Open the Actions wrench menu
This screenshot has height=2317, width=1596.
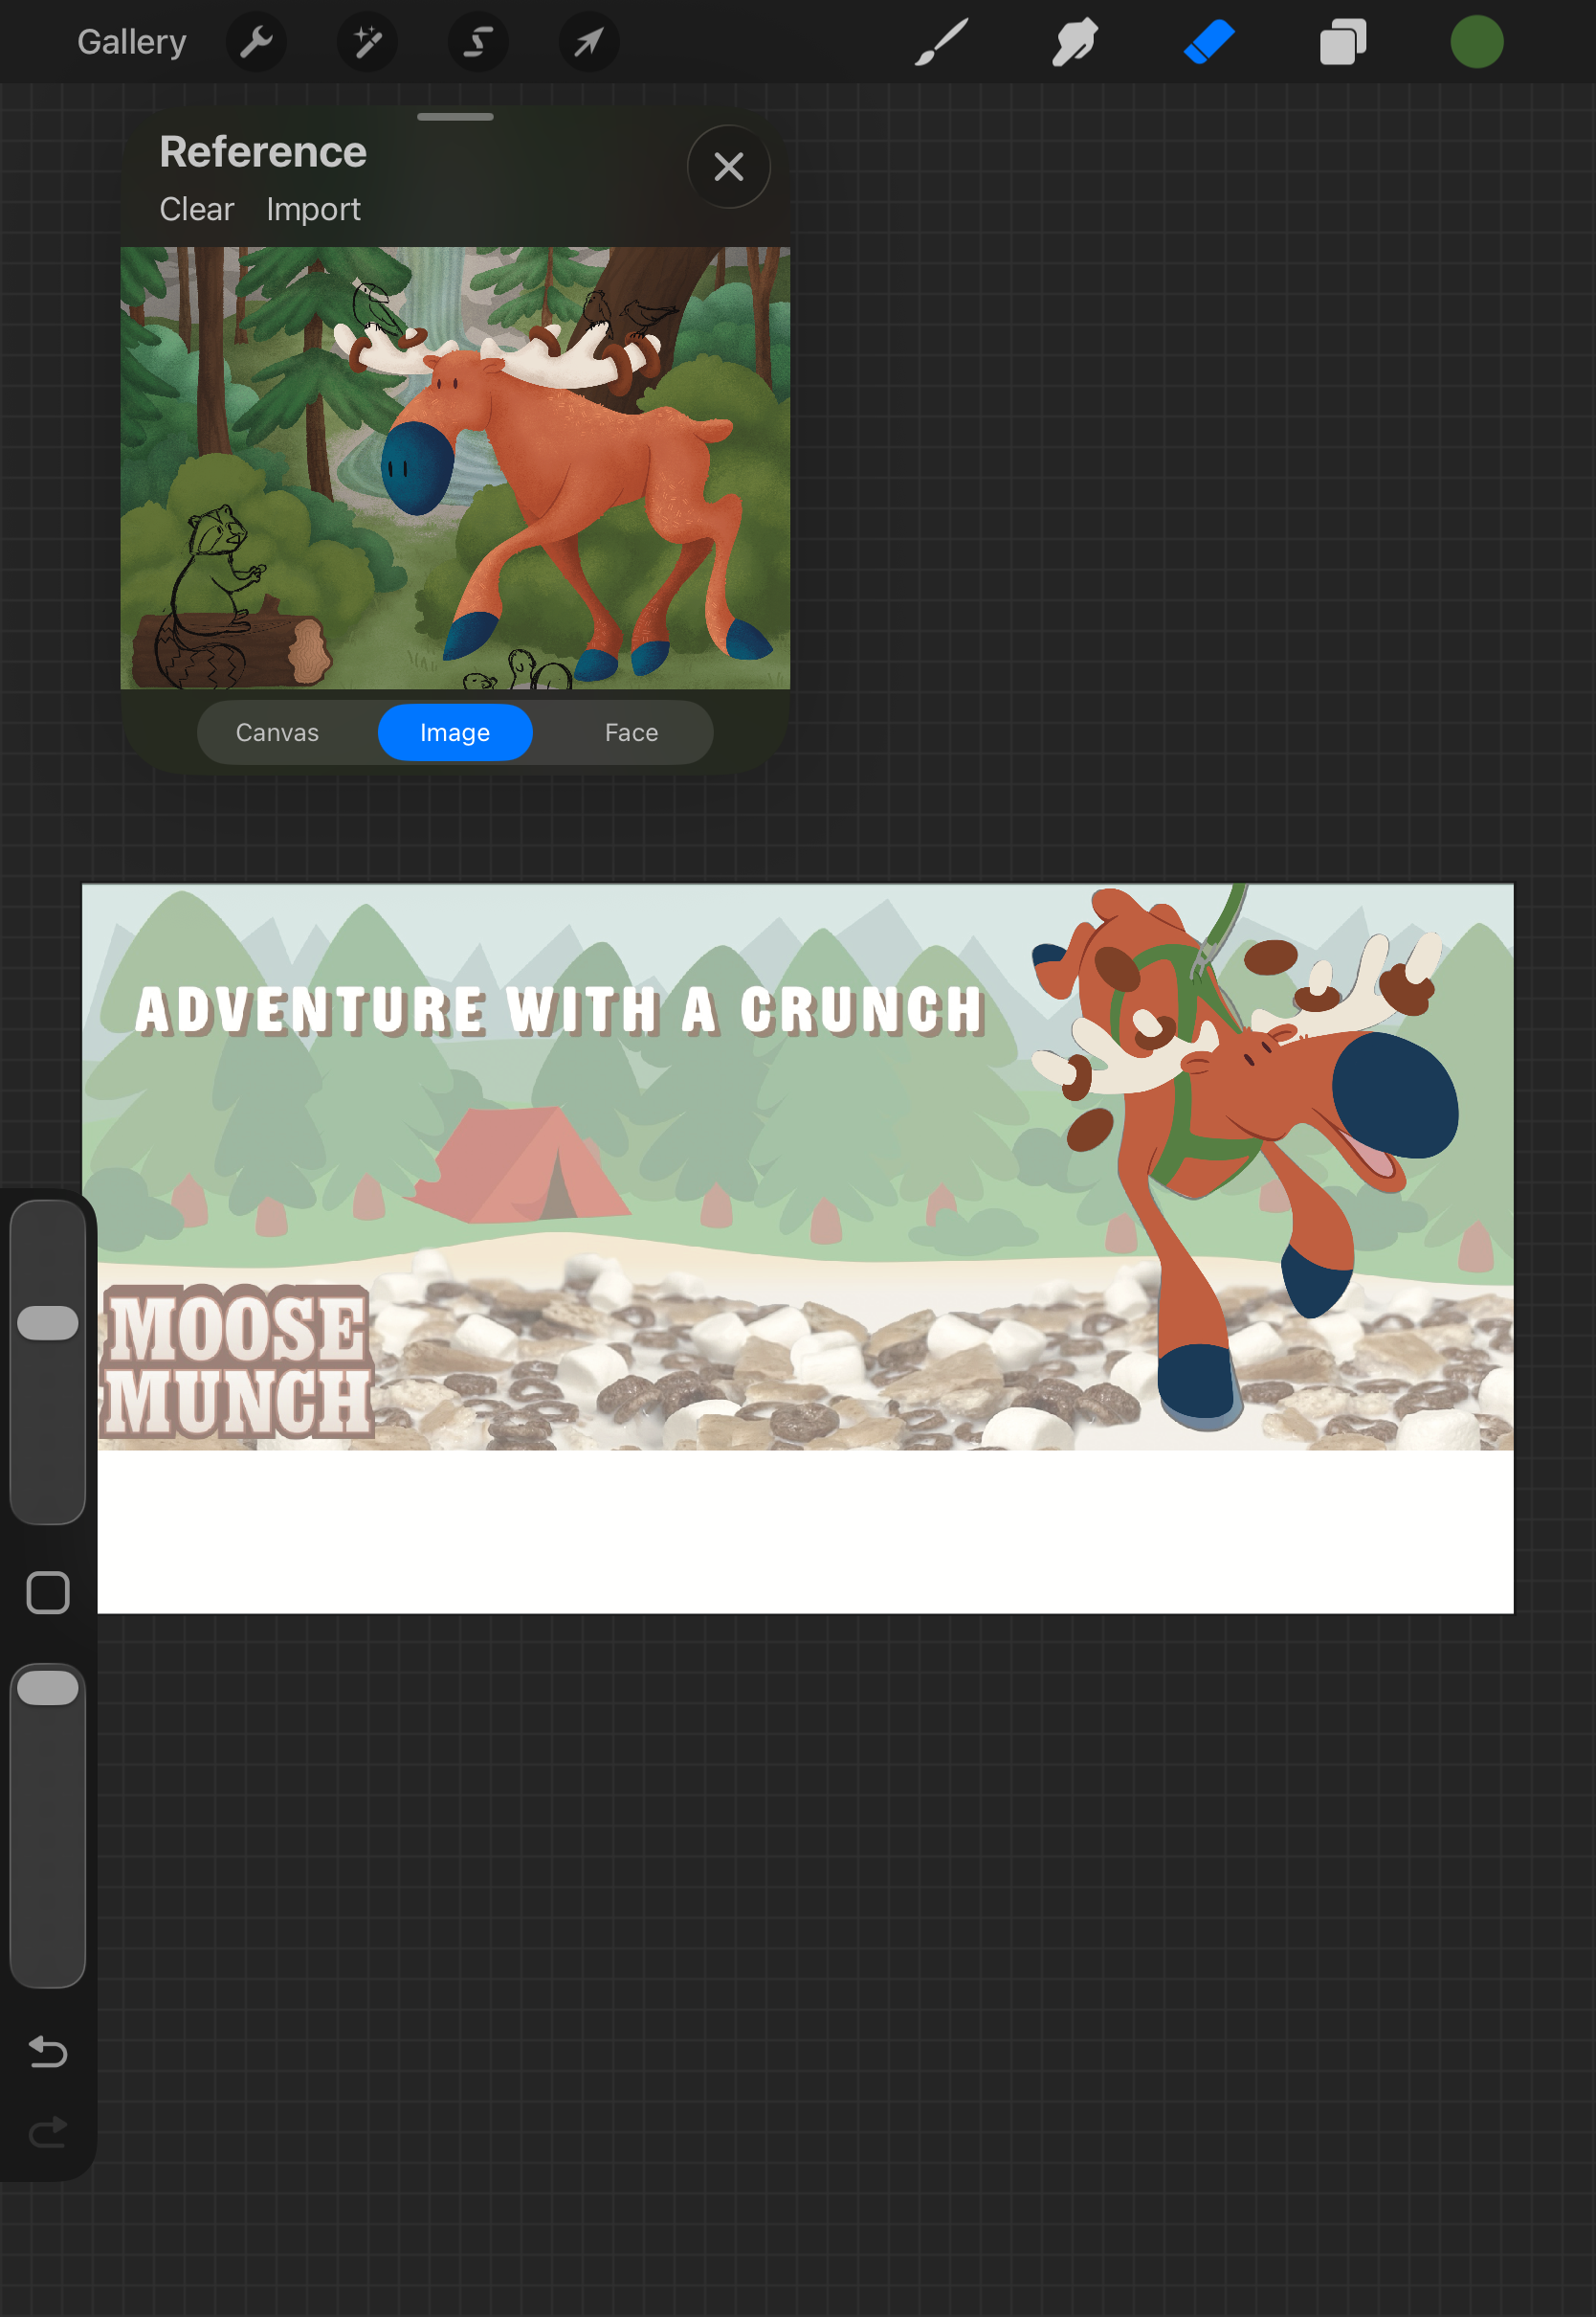(257, 42)
